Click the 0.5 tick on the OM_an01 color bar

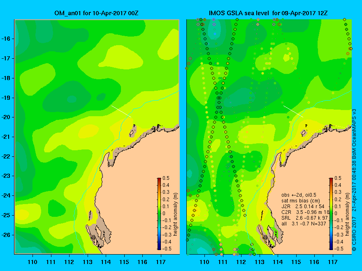[166, 178]
